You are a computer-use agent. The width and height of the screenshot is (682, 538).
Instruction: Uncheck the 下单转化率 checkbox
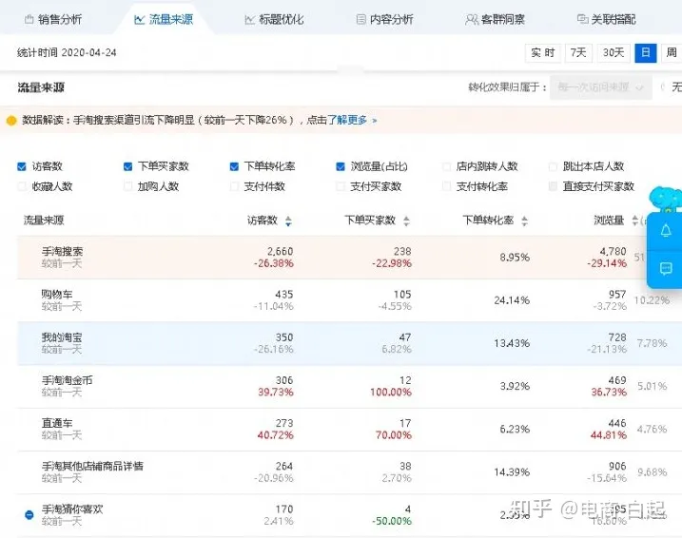tap(234, 166)
